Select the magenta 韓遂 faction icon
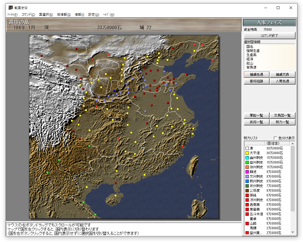 point(247,172)
